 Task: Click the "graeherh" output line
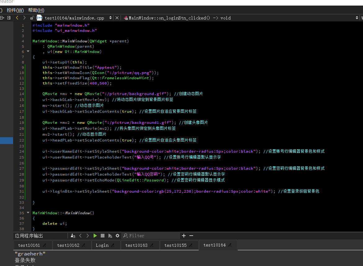30,254
